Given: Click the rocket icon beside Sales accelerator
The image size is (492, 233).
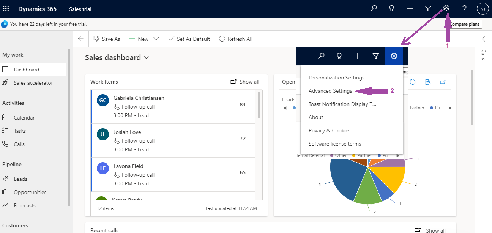Looking at the screenshot, I should click(5, 83).
